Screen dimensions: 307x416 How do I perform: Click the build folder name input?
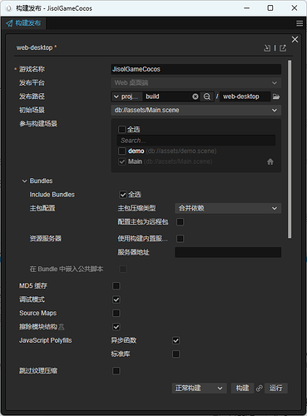(167, 97)
